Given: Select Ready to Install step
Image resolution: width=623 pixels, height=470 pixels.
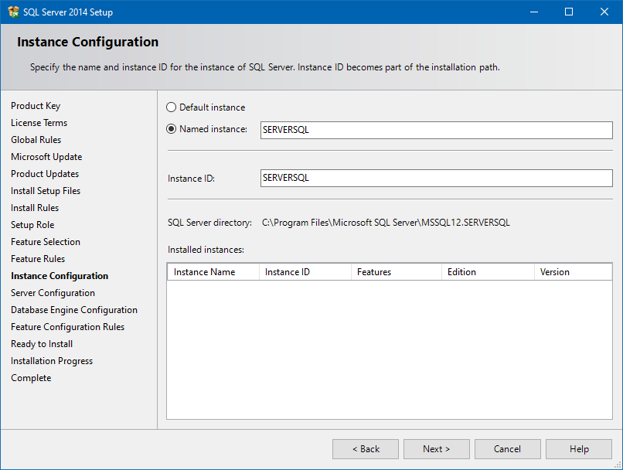Looking at the screenshot, I should (42, 344).
